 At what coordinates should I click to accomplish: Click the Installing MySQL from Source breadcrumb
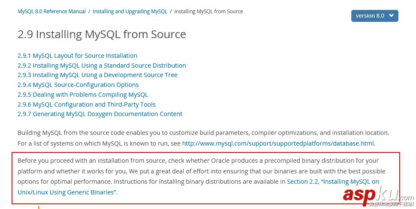pos(208,12)
